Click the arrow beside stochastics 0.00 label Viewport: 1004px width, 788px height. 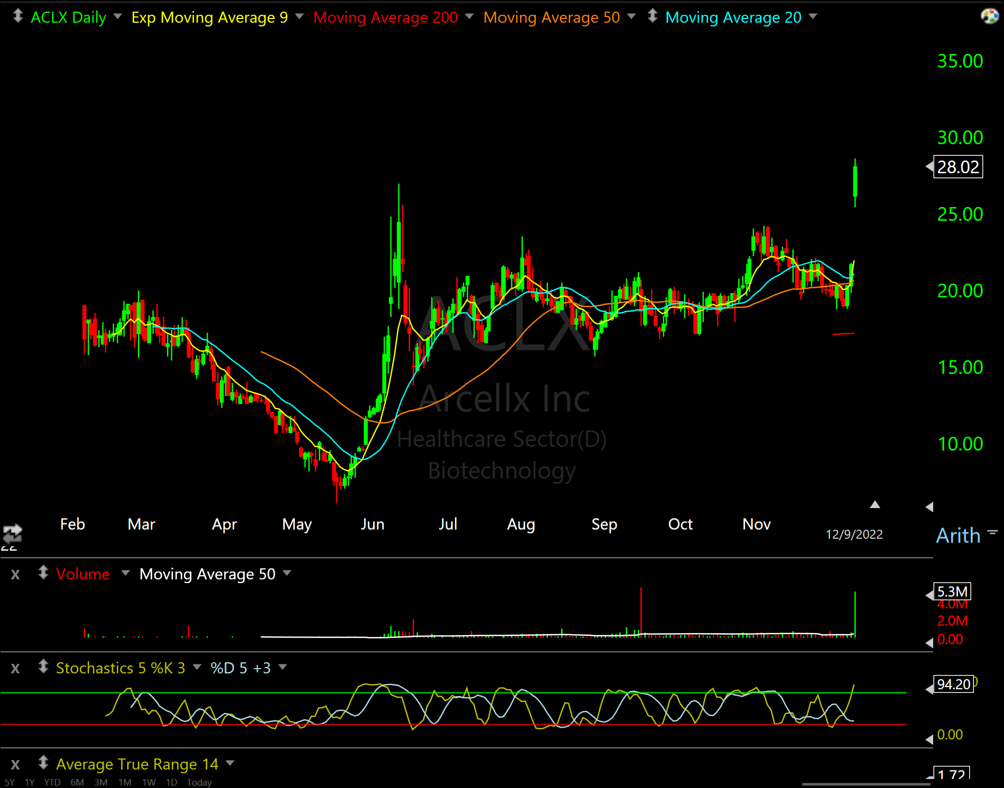click(929, 739)
